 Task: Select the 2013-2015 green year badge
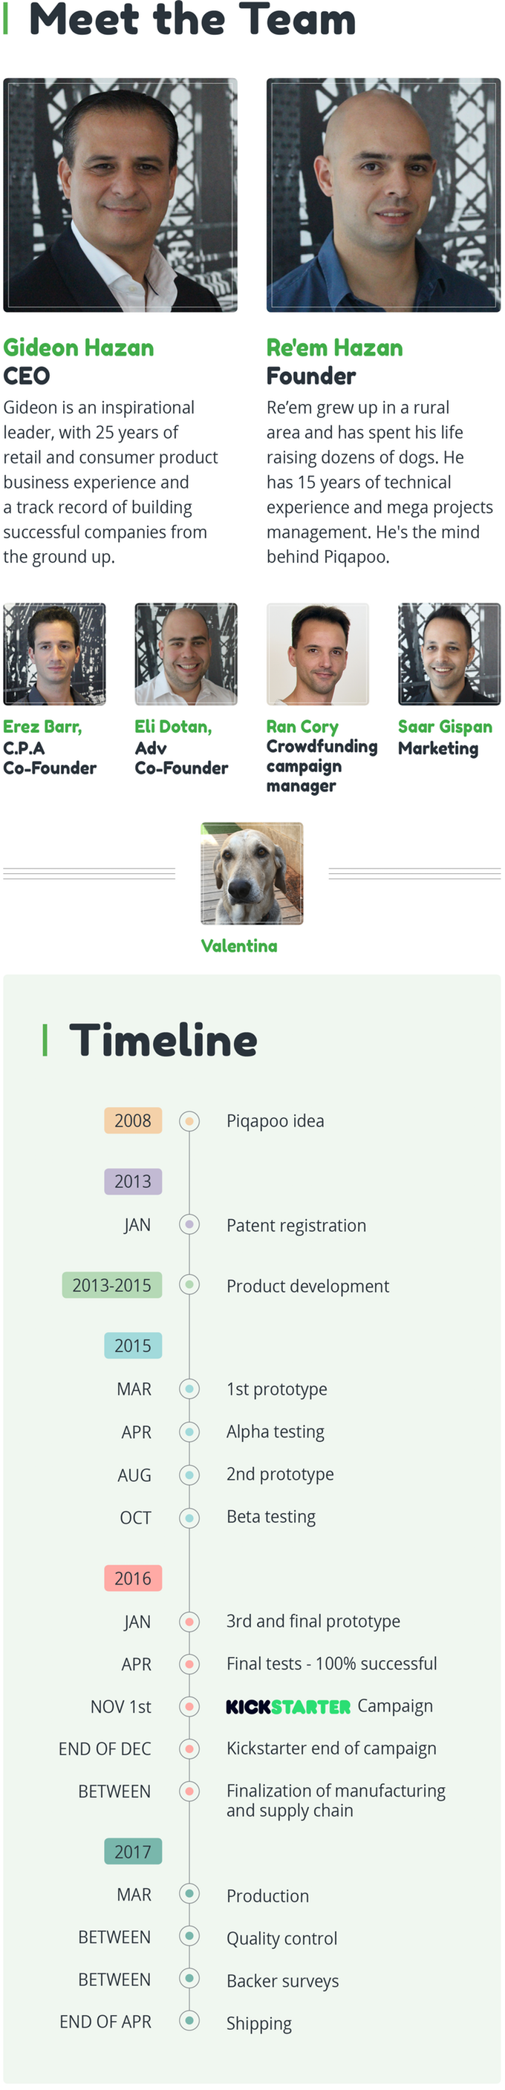(112, 1285)
